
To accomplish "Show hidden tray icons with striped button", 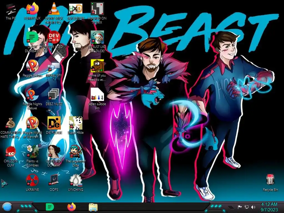I will pos(230,207).
